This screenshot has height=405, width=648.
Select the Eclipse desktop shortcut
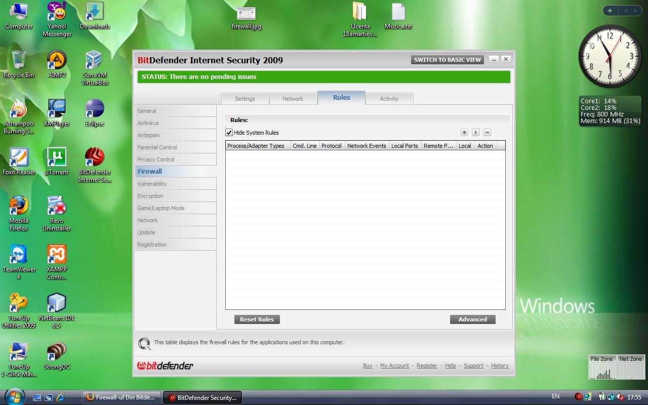[95, 113]
